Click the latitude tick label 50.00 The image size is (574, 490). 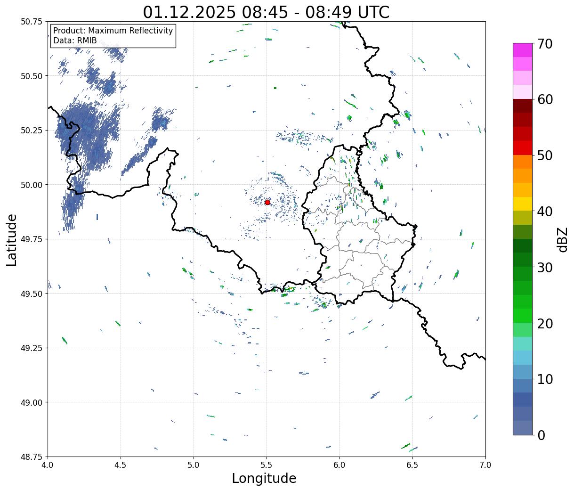32,185
